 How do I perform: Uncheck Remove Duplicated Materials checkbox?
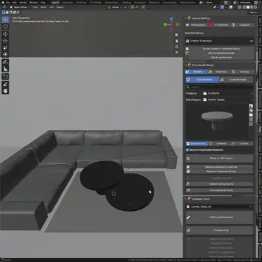tap(187, 150)
